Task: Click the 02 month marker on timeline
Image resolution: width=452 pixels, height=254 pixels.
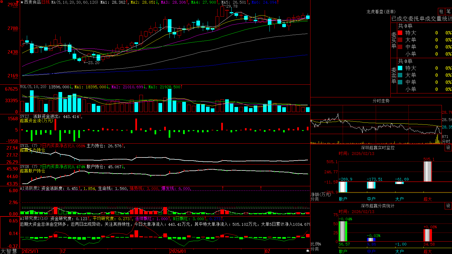Action: click(268, 251)
